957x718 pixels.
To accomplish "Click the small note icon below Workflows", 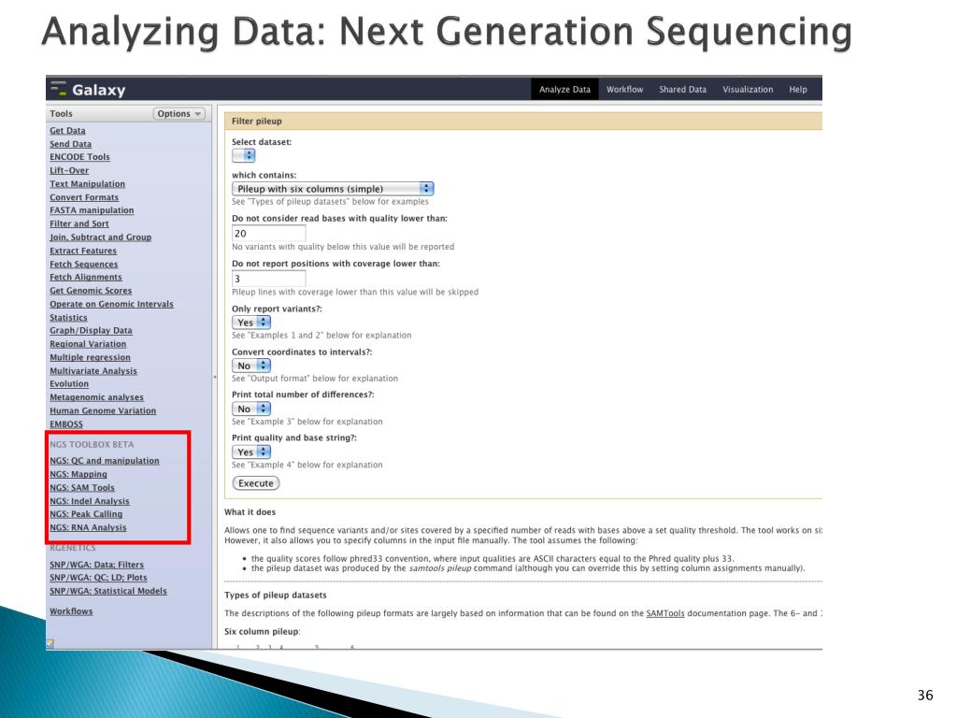I will 50,643.
